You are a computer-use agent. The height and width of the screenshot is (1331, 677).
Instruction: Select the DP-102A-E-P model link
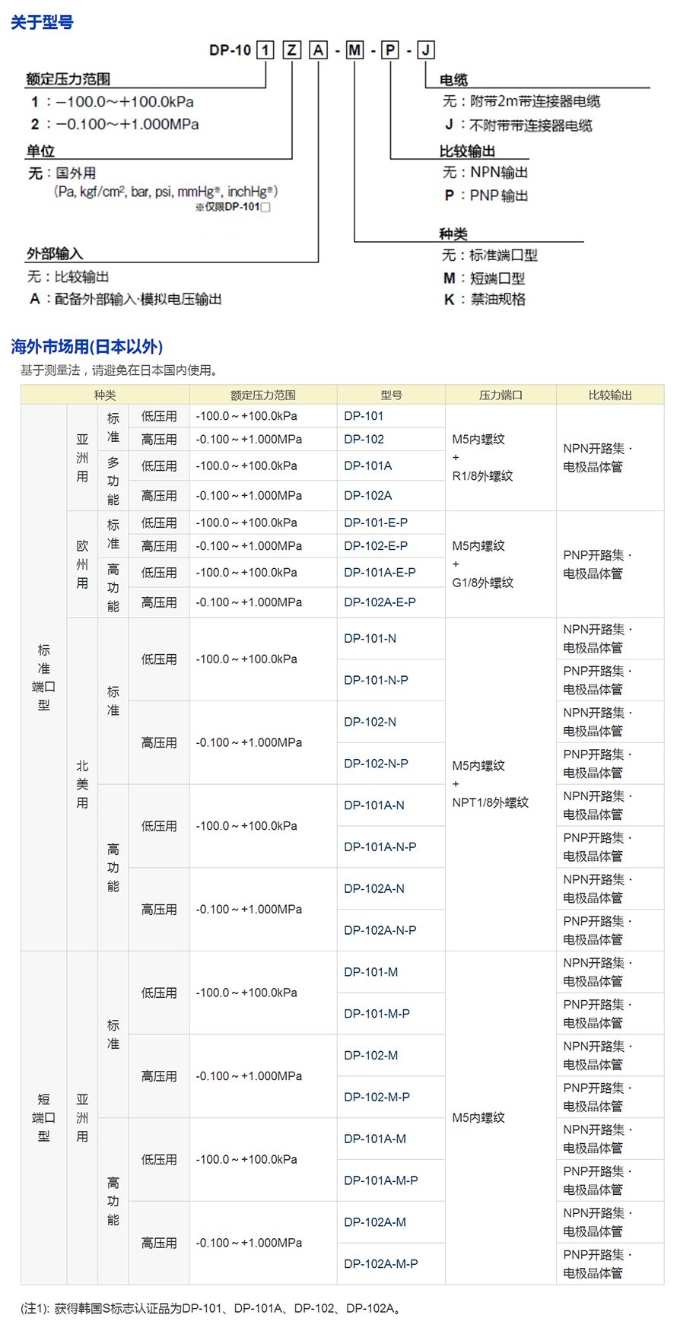pos(380,602)
